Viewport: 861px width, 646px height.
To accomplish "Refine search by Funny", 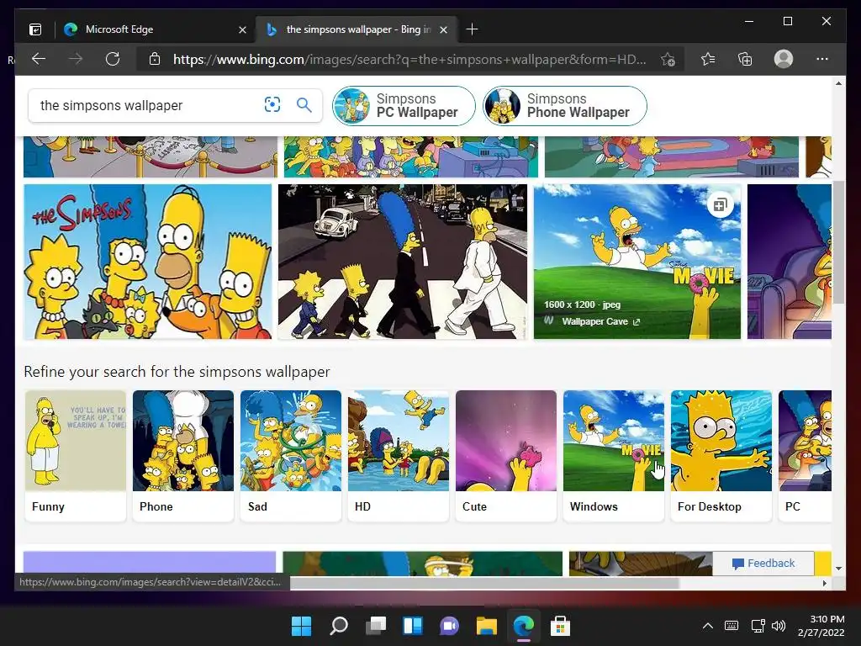I will tap(75, 455).
